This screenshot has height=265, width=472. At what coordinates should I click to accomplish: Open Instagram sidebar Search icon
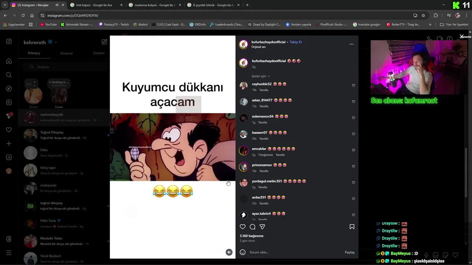click(9, 75)
